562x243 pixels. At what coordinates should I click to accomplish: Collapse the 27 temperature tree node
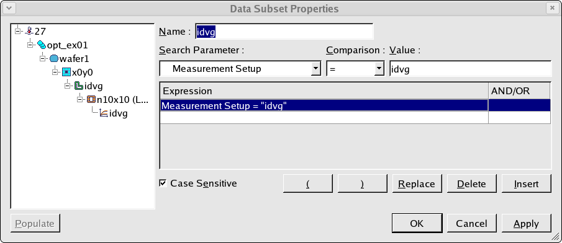[x=17, y=31]
